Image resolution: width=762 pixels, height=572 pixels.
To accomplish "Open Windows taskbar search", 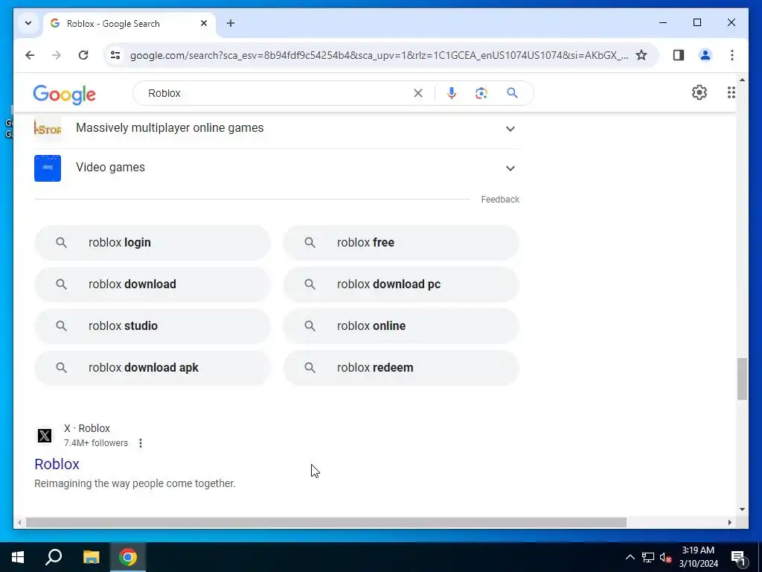I will pos(54,557).
